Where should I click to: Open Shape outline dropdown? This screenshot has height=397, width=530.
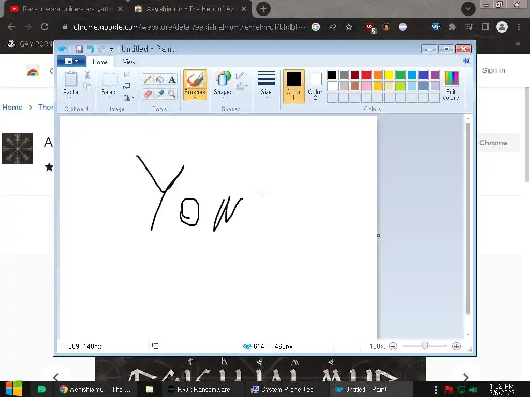point(242,75)
